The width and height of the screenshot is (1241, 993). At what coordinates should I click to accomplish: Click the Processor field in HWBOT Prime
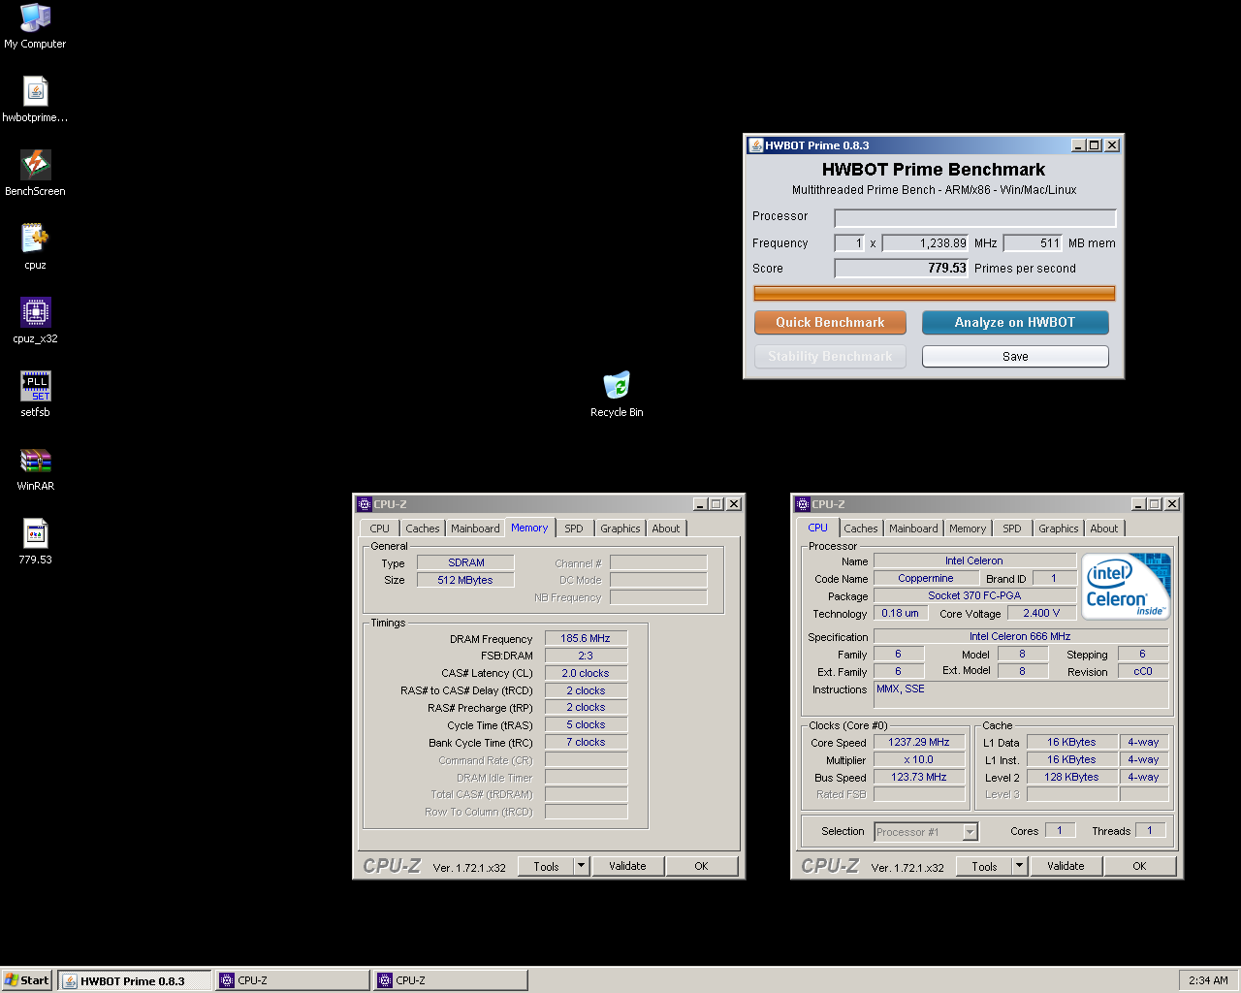(975, 218)
